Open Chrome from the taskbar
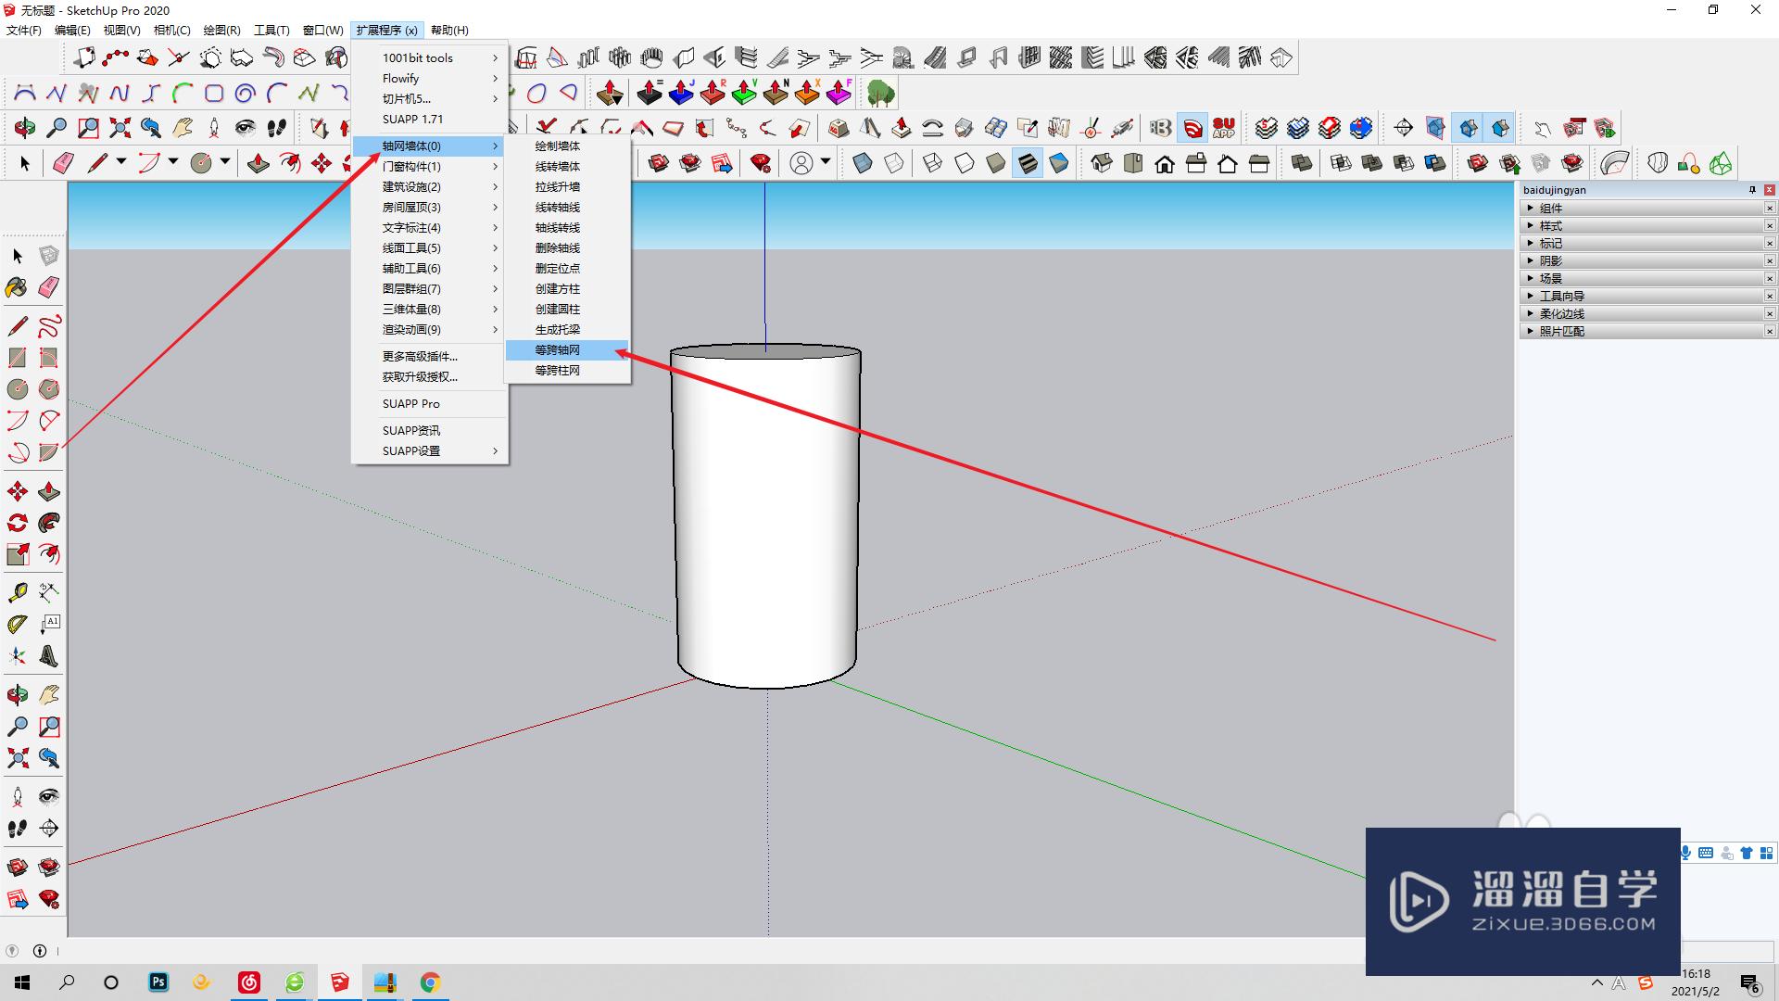This screenshot has height=1001, width=1779. tap(430, 982)
